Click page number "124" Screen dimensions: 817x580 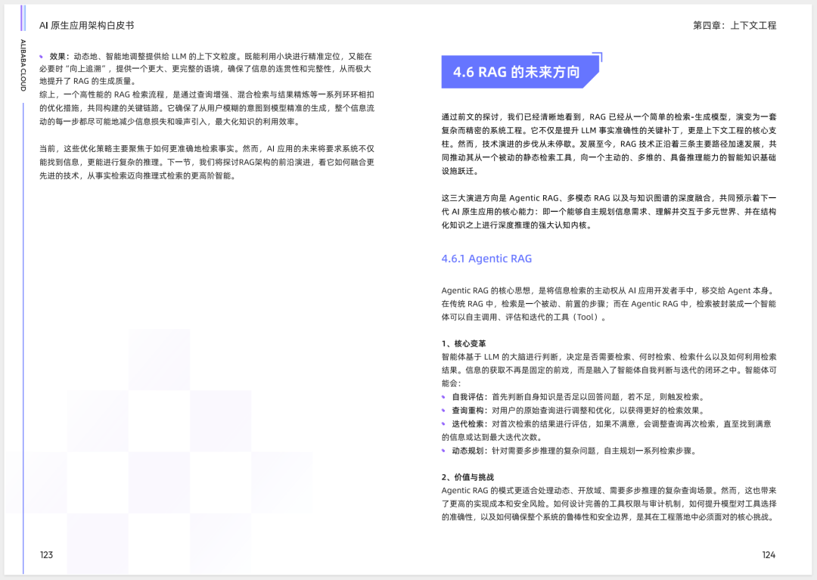pos(769,555)
